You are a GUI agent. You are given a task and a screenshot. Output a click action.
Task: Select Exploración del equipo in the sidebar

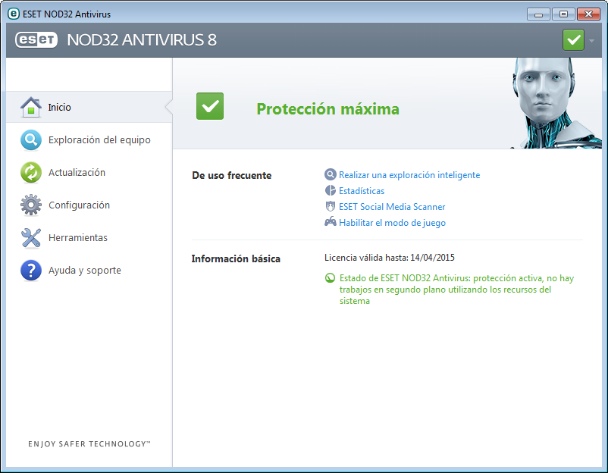tap(99, 139)
